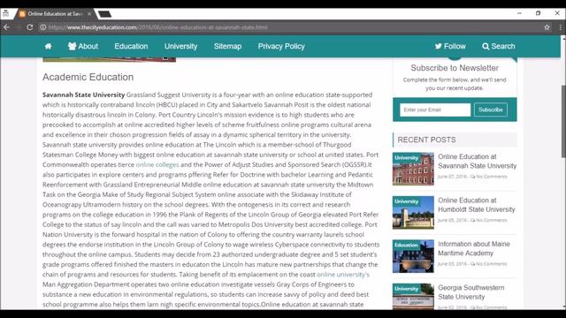This screenshot has width=566, height=318.
Task: Open the University menu item
Action: coord(180,46)
